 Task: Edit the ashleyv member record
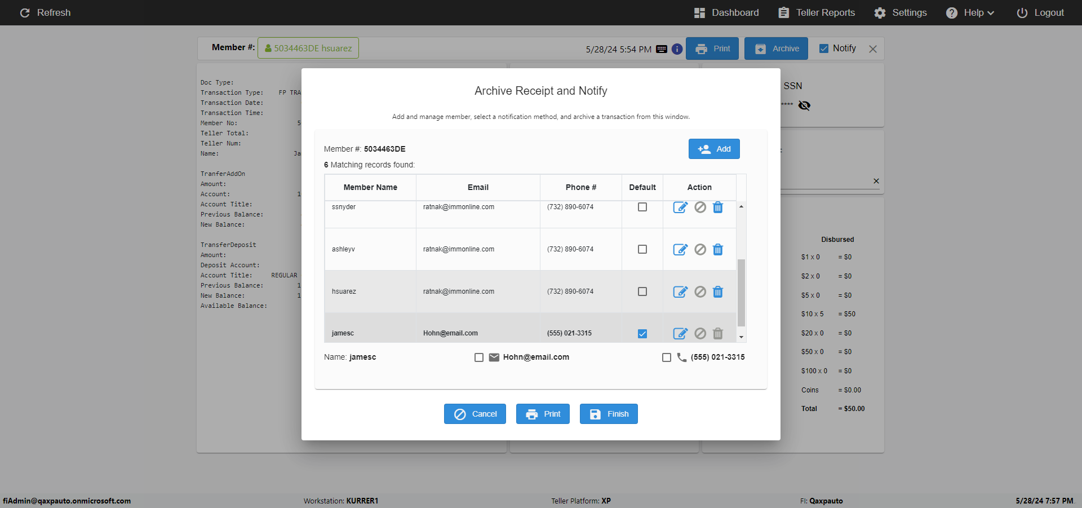pos(680,249)
